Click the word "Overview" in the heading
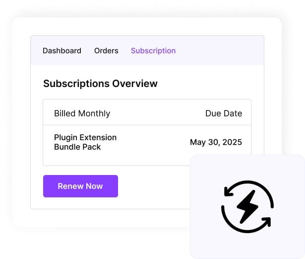Viewport: 305px width, 259px height. tap(134, 84)
